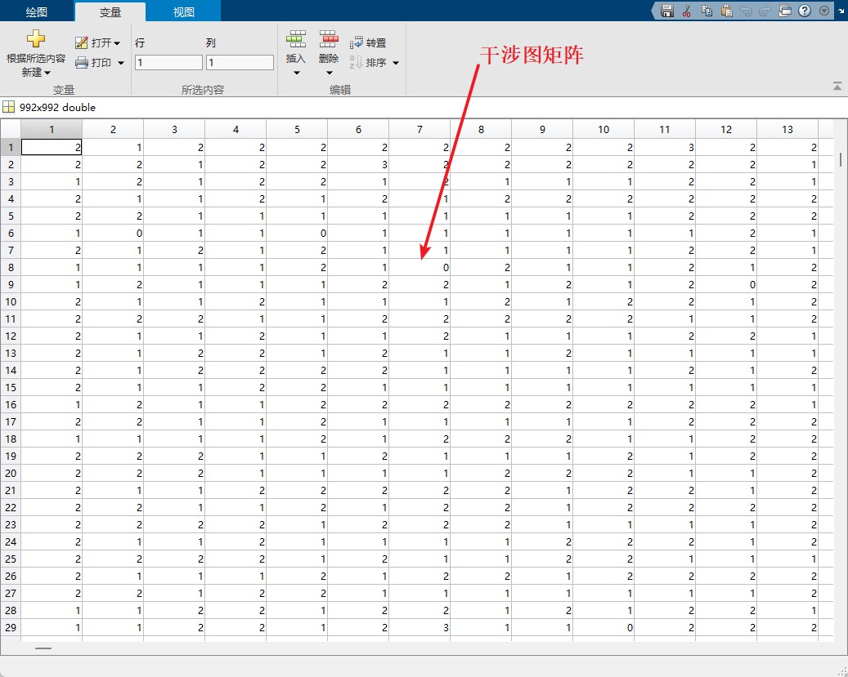Open Help with the question mark icon

(805, 11)
